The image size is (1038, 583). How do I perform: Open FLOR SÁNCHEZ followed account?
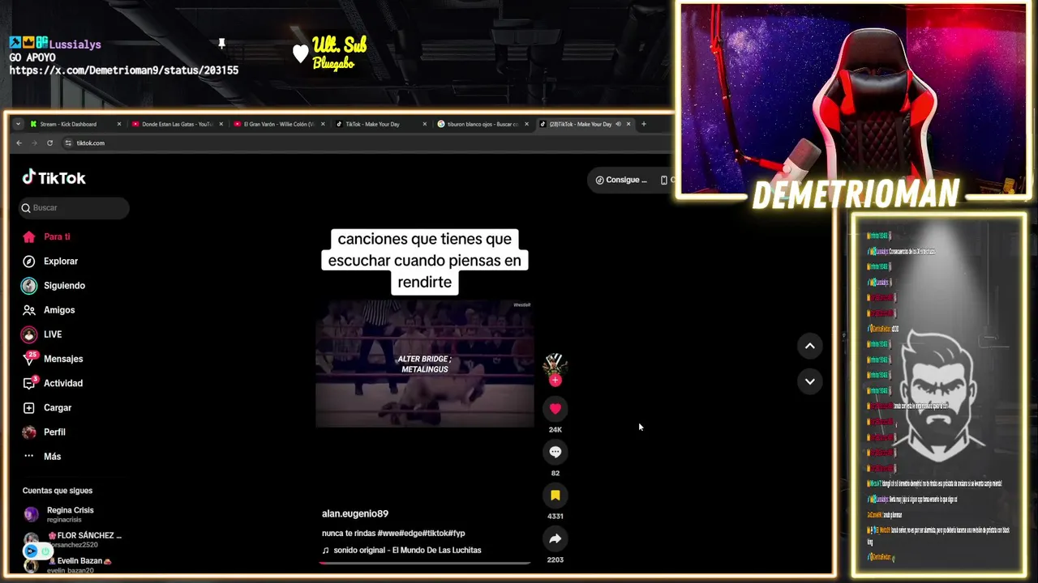click(x=73, y=540)
